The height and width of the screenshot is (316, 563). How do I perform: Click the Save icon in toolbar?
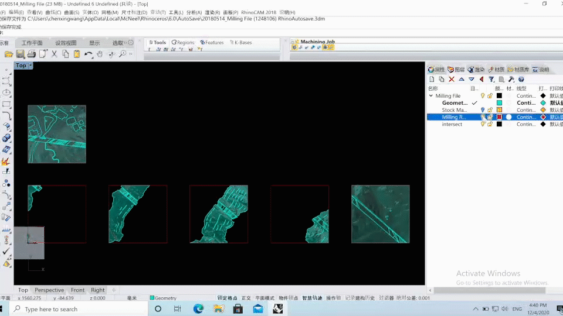20,54
